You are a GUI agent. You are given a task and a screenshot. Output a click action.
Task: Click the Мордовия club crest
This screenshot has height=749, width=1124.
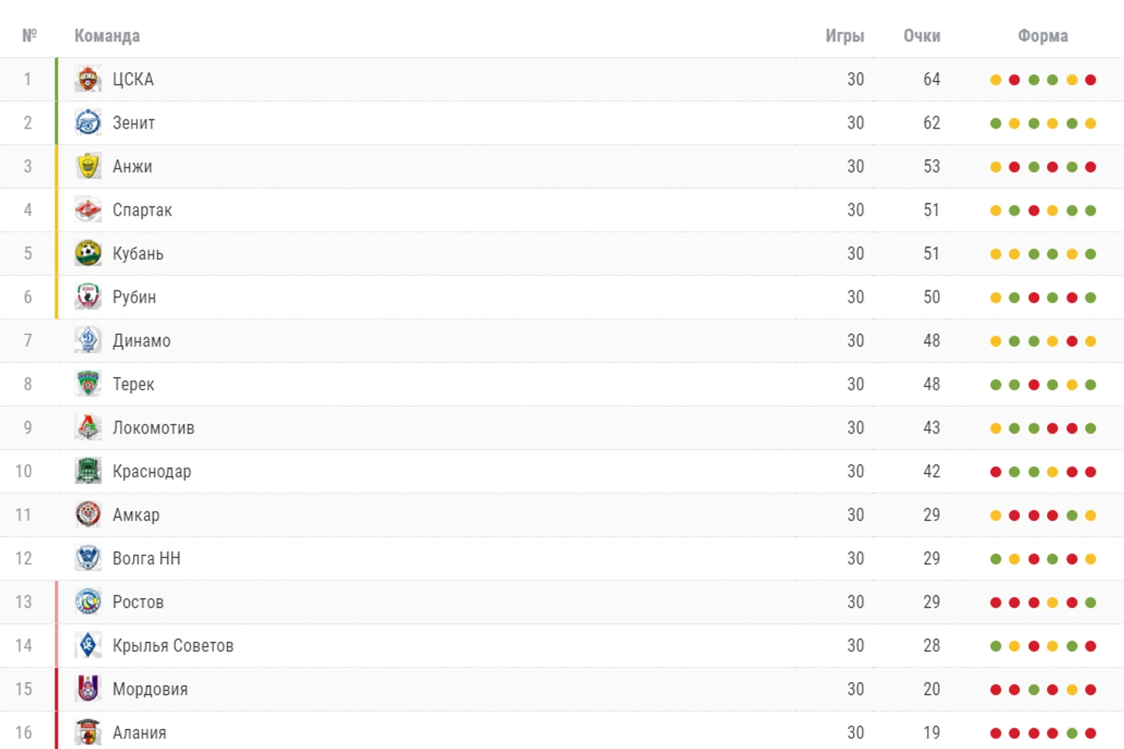coord(88,689)
